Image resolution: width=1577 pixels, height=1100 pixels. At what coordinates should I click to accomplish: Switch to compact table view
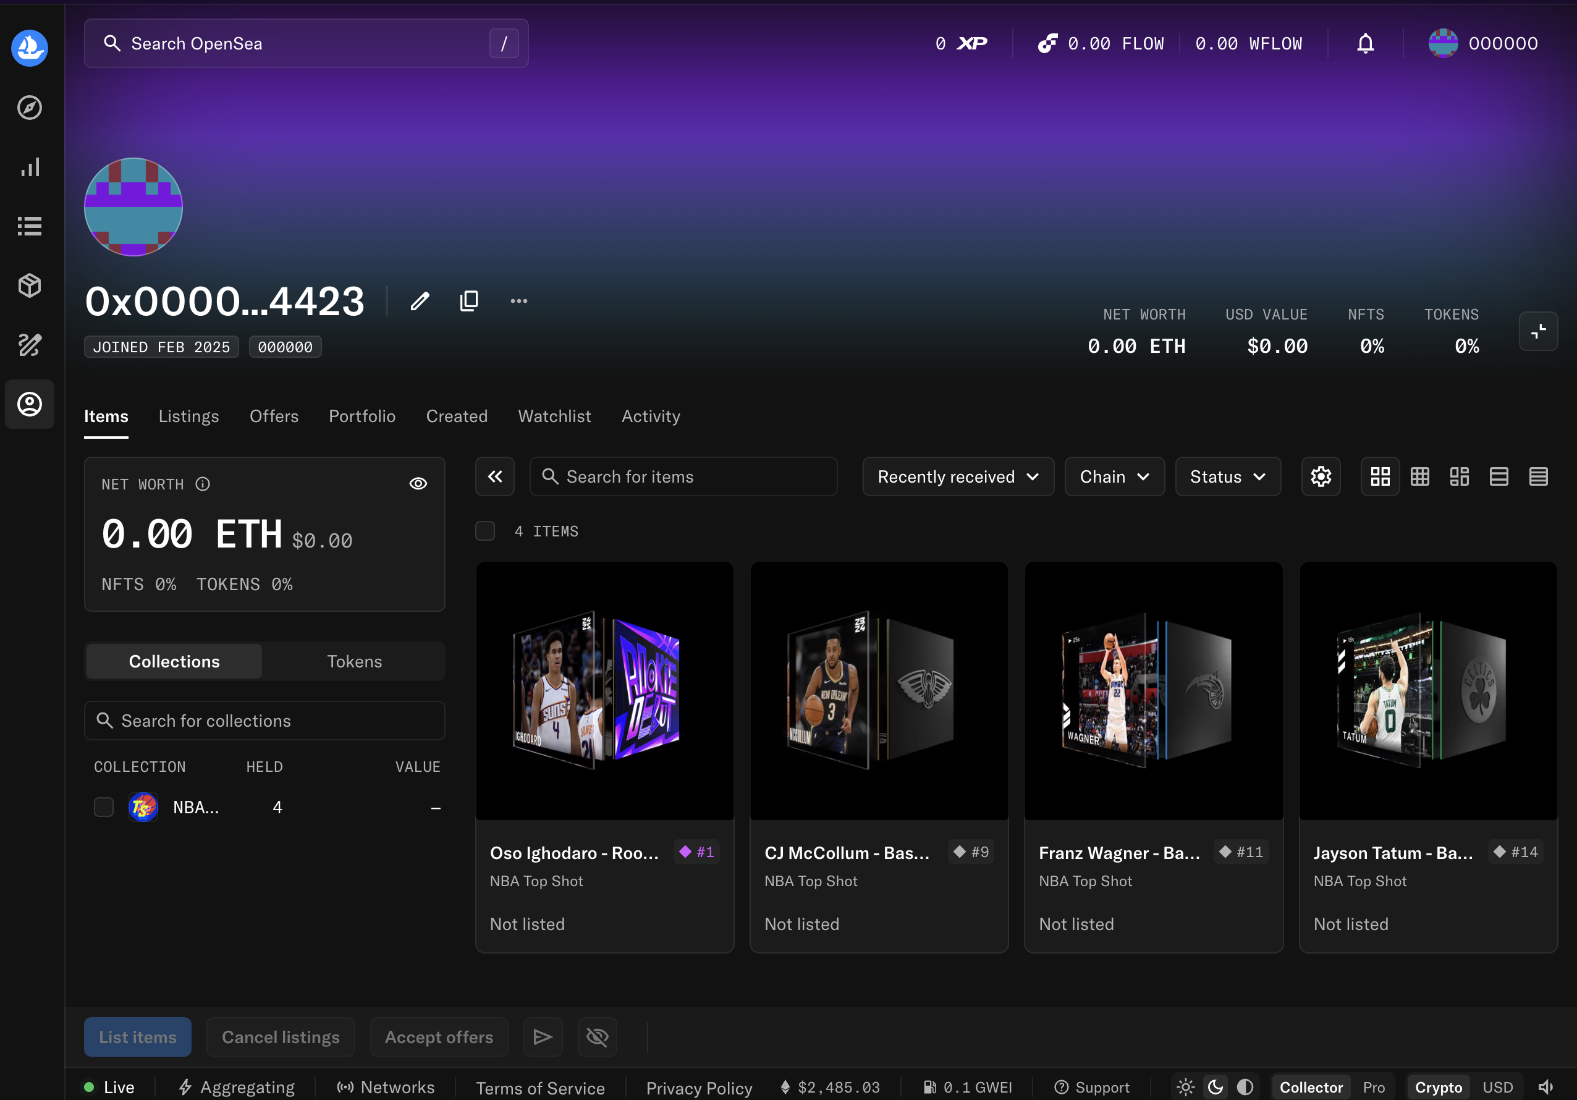[x=1539, y=476]
